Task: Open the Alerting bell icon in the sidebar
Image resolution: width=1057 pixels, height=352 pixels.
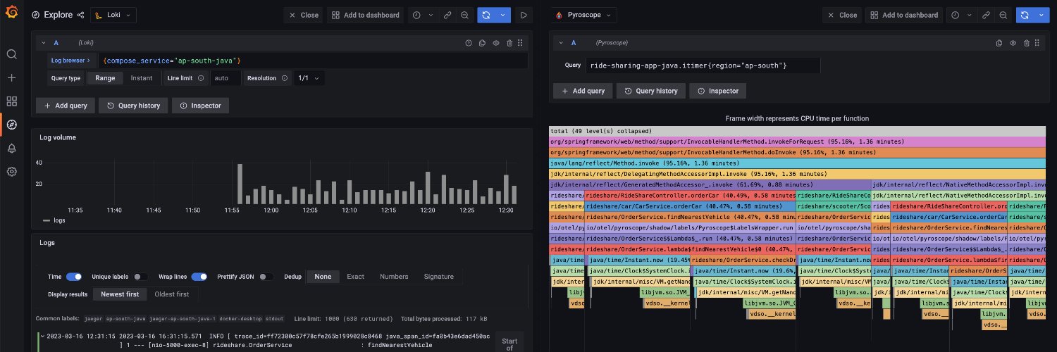Action: point(11,149)
